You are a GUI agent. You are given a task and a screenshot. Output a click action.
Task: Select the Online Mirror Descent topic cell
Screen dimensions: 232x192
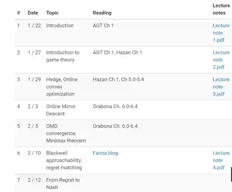61,110
